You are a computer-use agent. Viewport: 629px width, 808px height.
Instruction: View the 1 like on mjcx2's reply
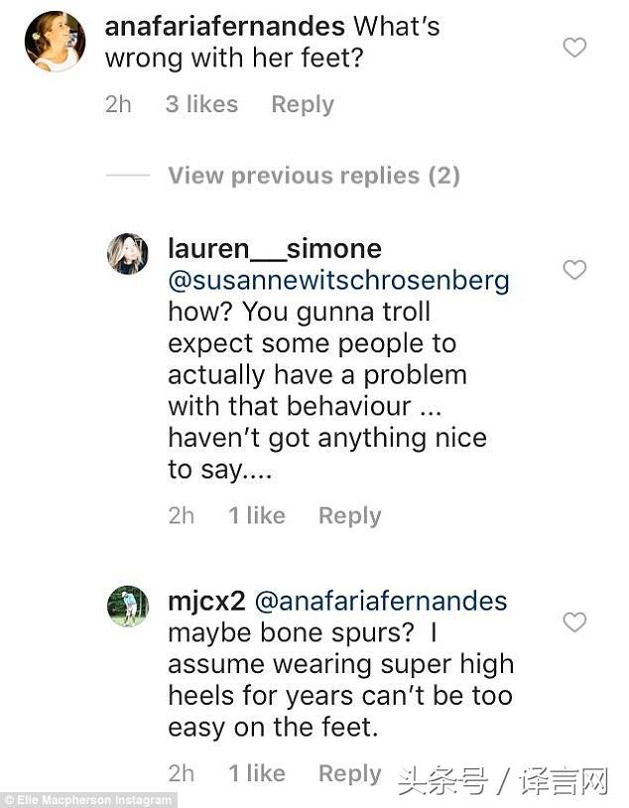[x=256, y=773]
